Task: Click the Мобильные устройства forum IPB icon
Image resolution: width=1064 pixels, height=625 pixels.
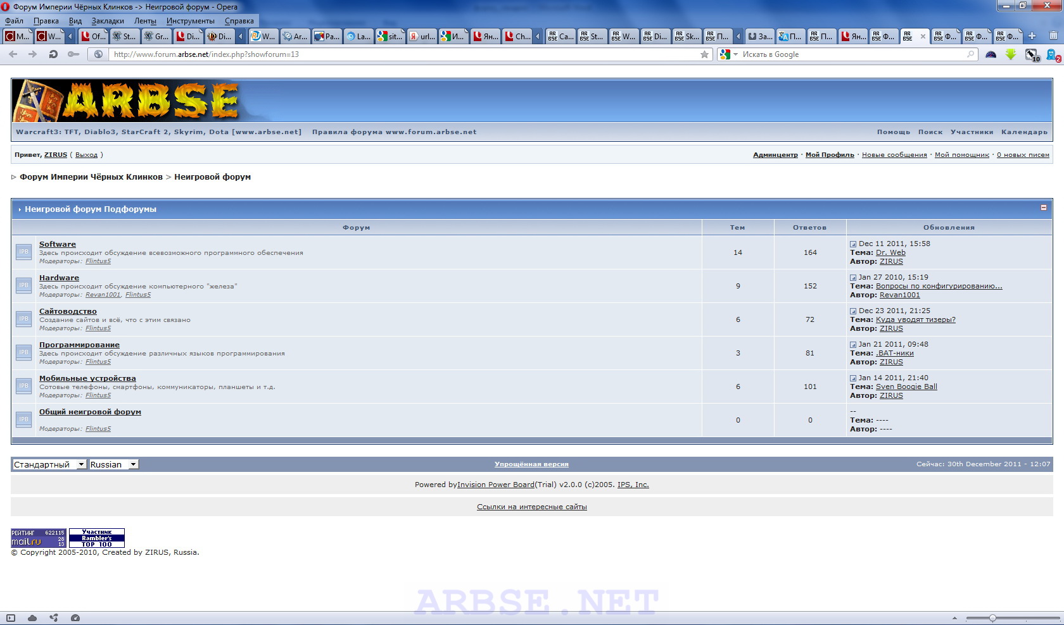Action: point(23,386)
